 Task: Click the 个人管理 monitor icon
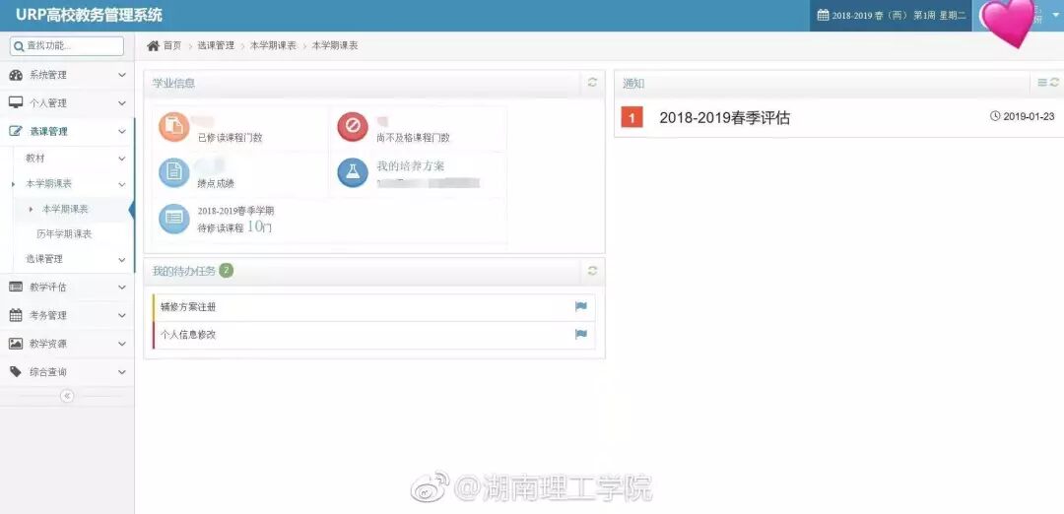coord(16,103)
